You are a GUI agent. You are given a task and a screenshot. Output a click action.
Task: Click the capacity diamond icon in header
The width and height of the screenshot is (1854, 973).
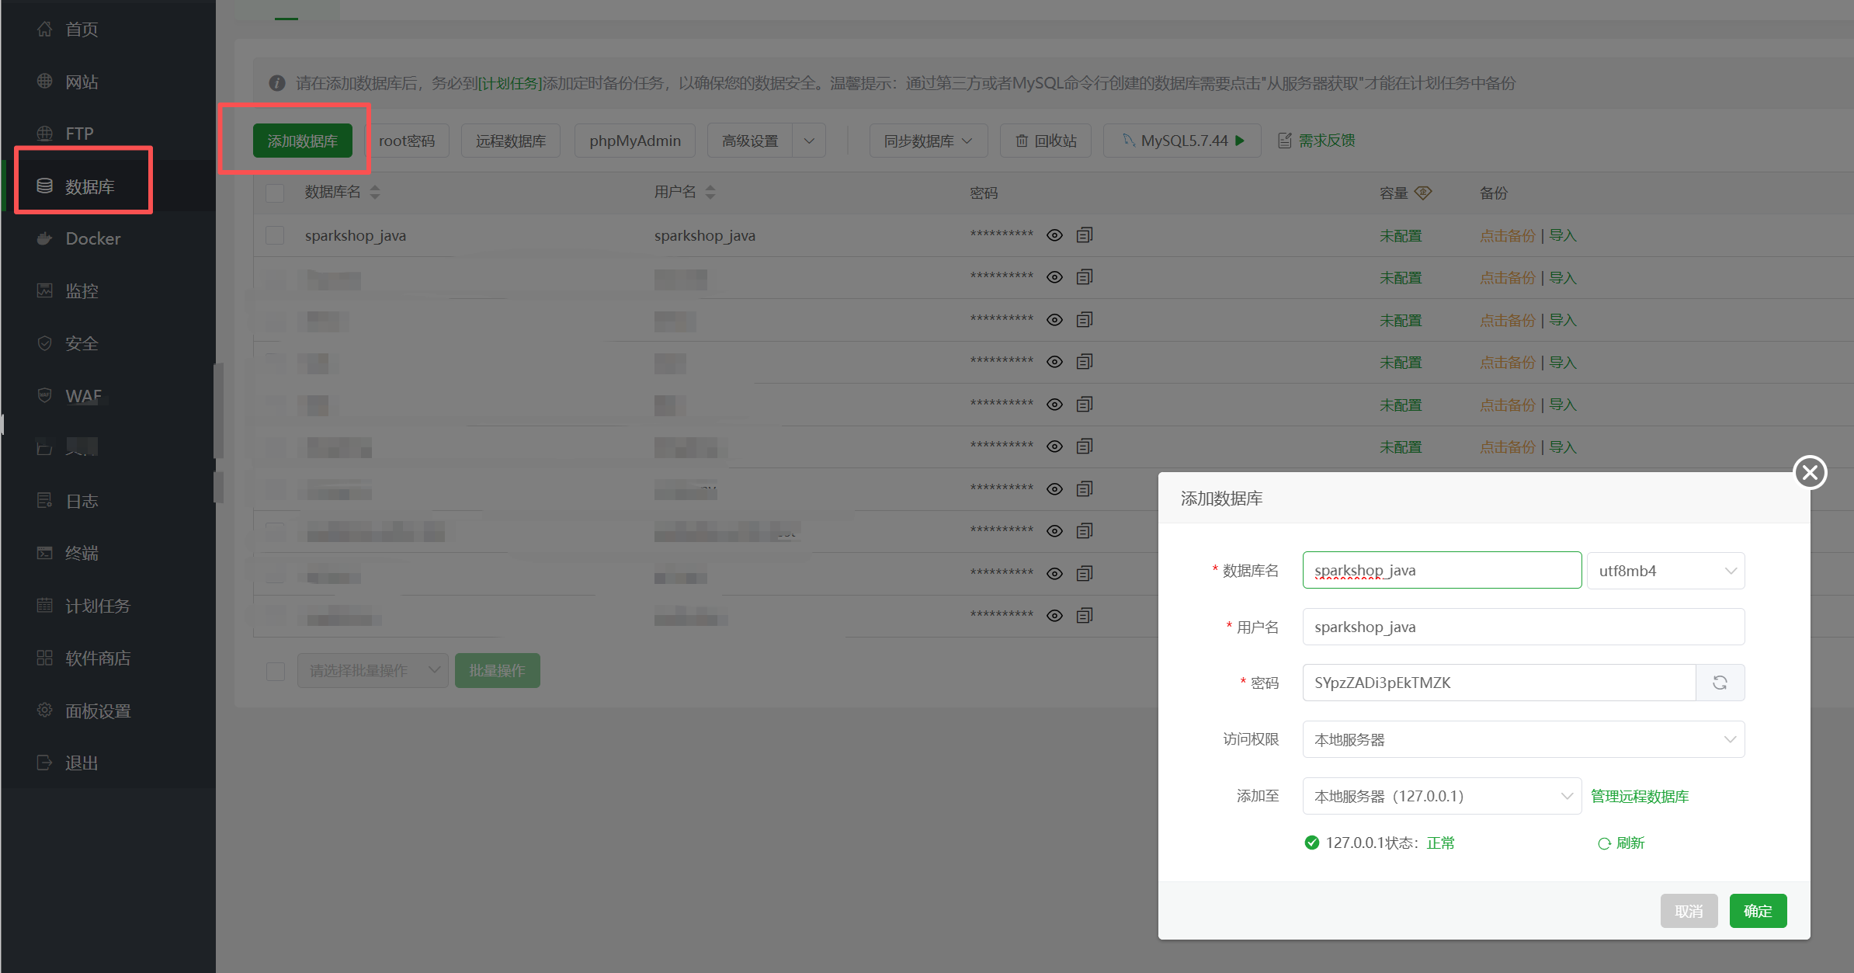(1423, 193)
